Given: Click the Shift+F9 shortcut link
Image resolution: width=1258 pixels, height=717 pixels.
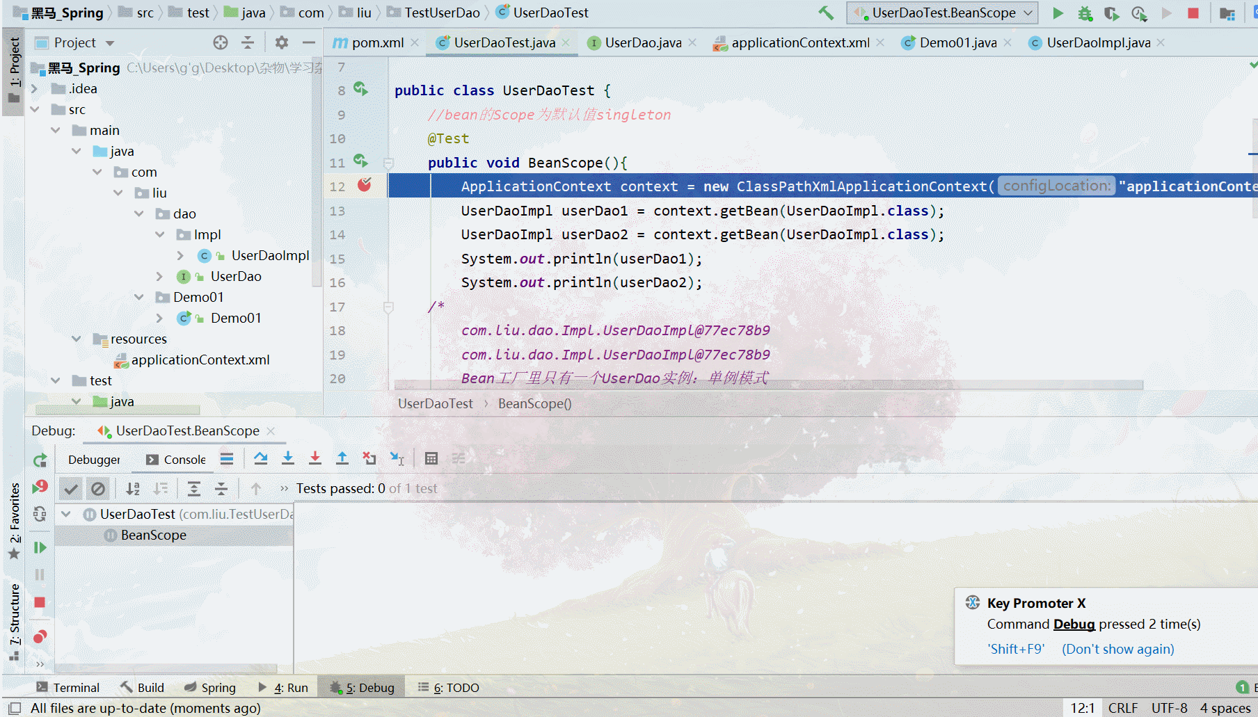Looking at the screenshot, I should (x=1016, y=649).
